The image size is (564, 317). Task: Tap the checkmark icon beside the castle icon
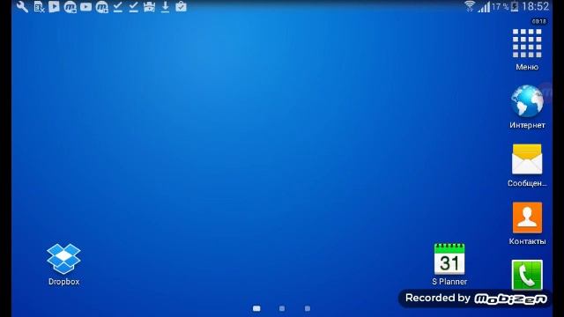tap(133, 7)
